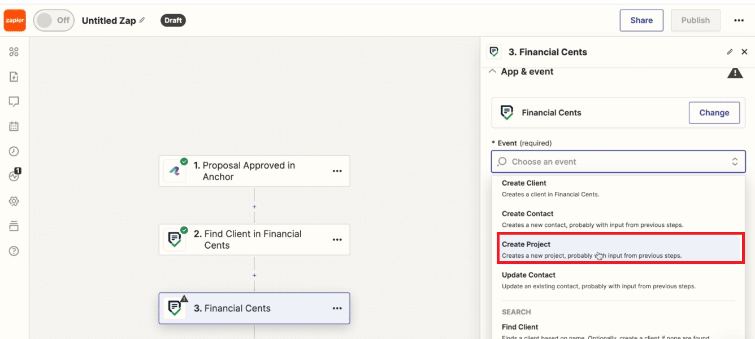Viewport: 755px width, 339px height.
Task: Open the help question mark icon
Action: pos(14,251)
